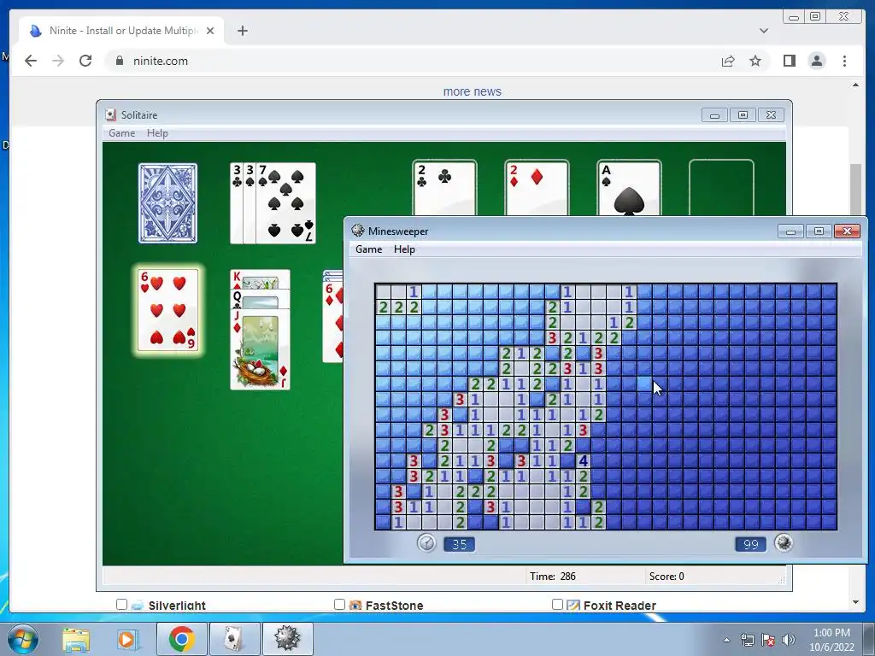This screenshot has height=656, width=875.
Task: Select the highlighted 6 of hearts card
Action: click(168, 310)
